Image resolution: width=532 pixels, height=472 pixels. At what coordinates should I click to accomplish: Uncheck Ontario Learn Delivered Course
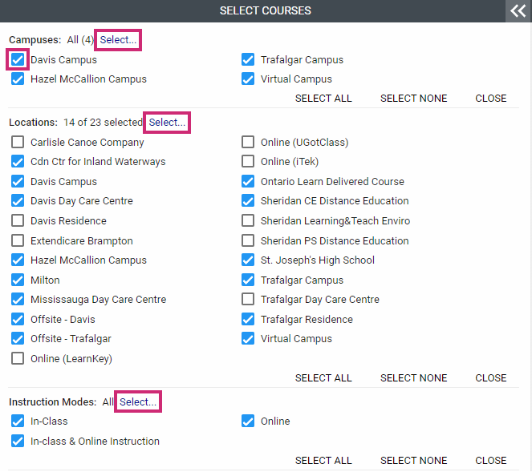tap(248, 182)
